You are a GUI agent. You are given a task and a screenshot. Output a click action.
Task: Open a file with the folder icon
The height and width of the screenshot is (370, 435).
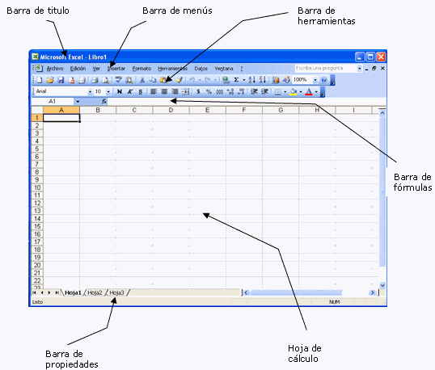coord(50,80)
